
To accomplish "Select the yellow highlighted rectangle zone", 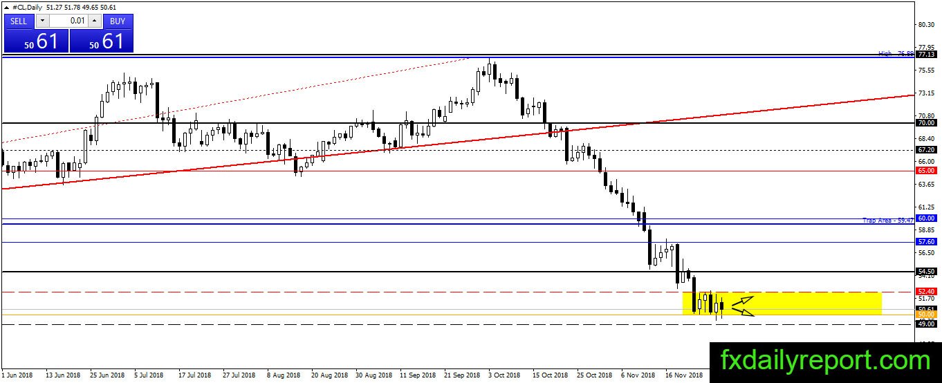I will 782,303.
